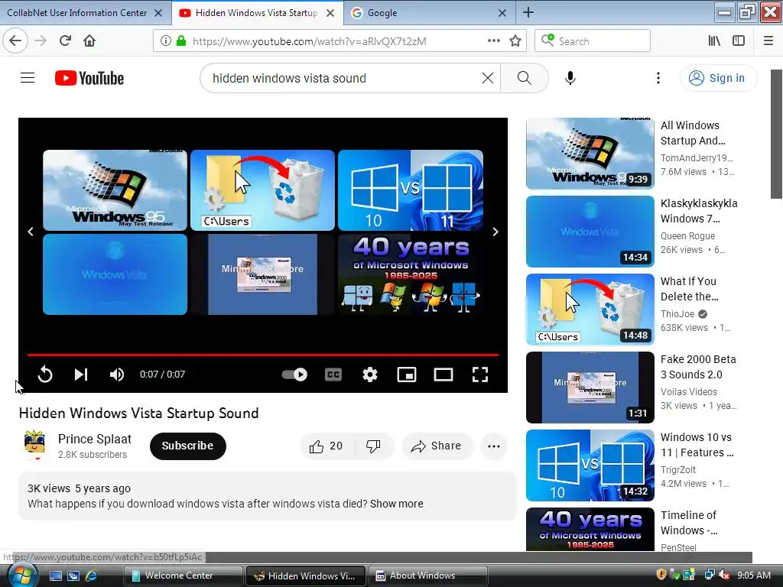Screen dimensions: 783x587
Task: Open a new browser tab
Action: (528, 12)
